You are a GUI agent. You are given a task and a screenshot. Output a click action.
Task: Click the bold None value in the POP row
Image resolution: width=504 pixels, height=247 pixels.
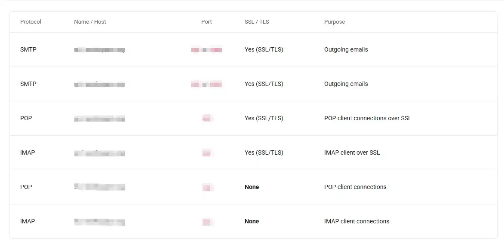click(x=252, y=187)
